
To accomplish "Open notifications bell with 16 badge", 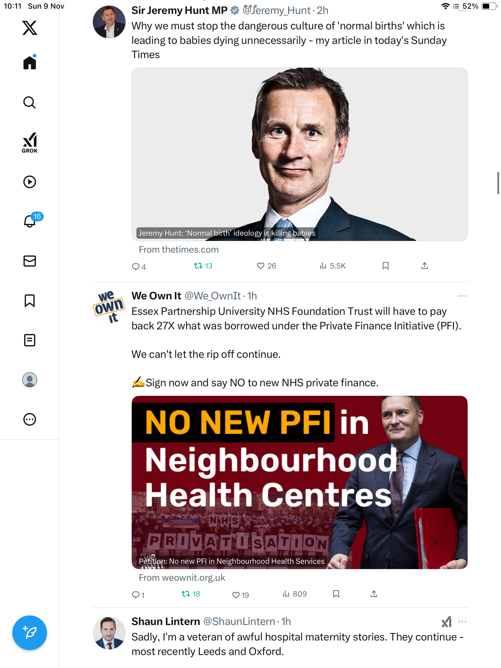I will [31, 221].
